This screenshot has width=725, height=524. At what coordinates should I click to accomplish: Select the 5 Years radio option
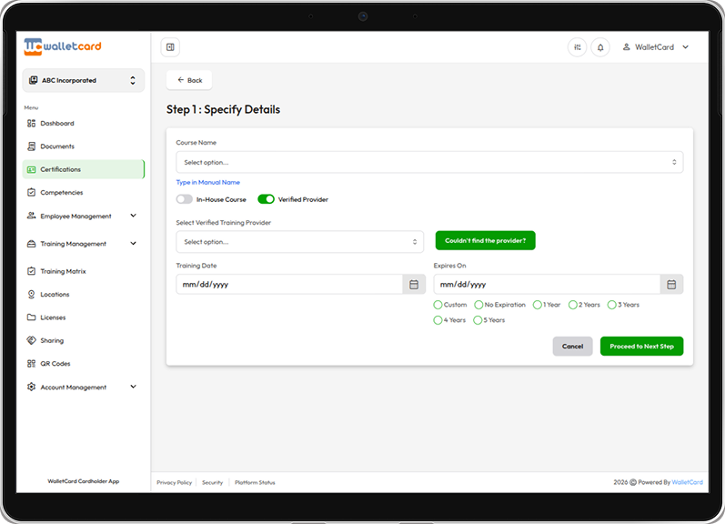coord(478,320)
